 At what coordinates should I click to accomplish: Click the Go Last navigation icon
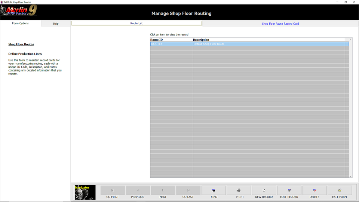[188, 190]
